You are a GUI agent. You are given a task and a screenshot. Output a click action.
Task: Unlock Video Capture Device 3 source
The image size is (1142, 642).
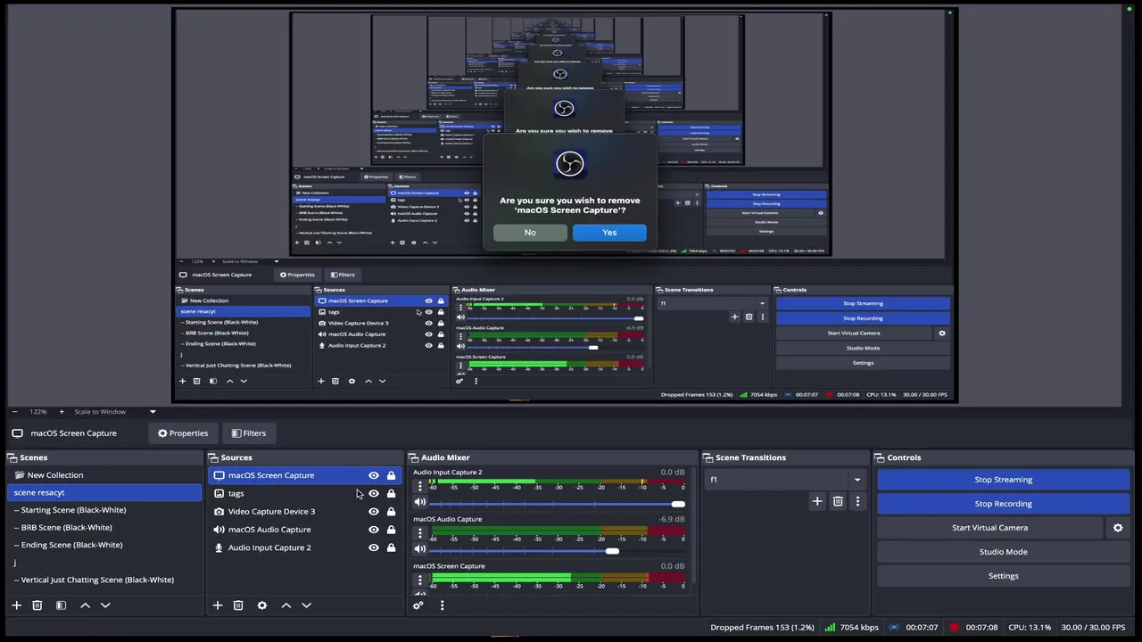pos(391,512)
